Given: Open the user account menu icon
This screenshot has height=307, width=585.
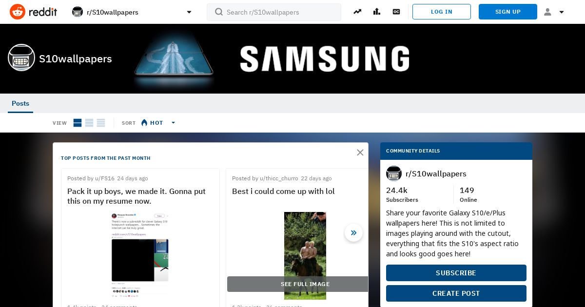Looking at the screenshot, I should [x=547, y=12].
